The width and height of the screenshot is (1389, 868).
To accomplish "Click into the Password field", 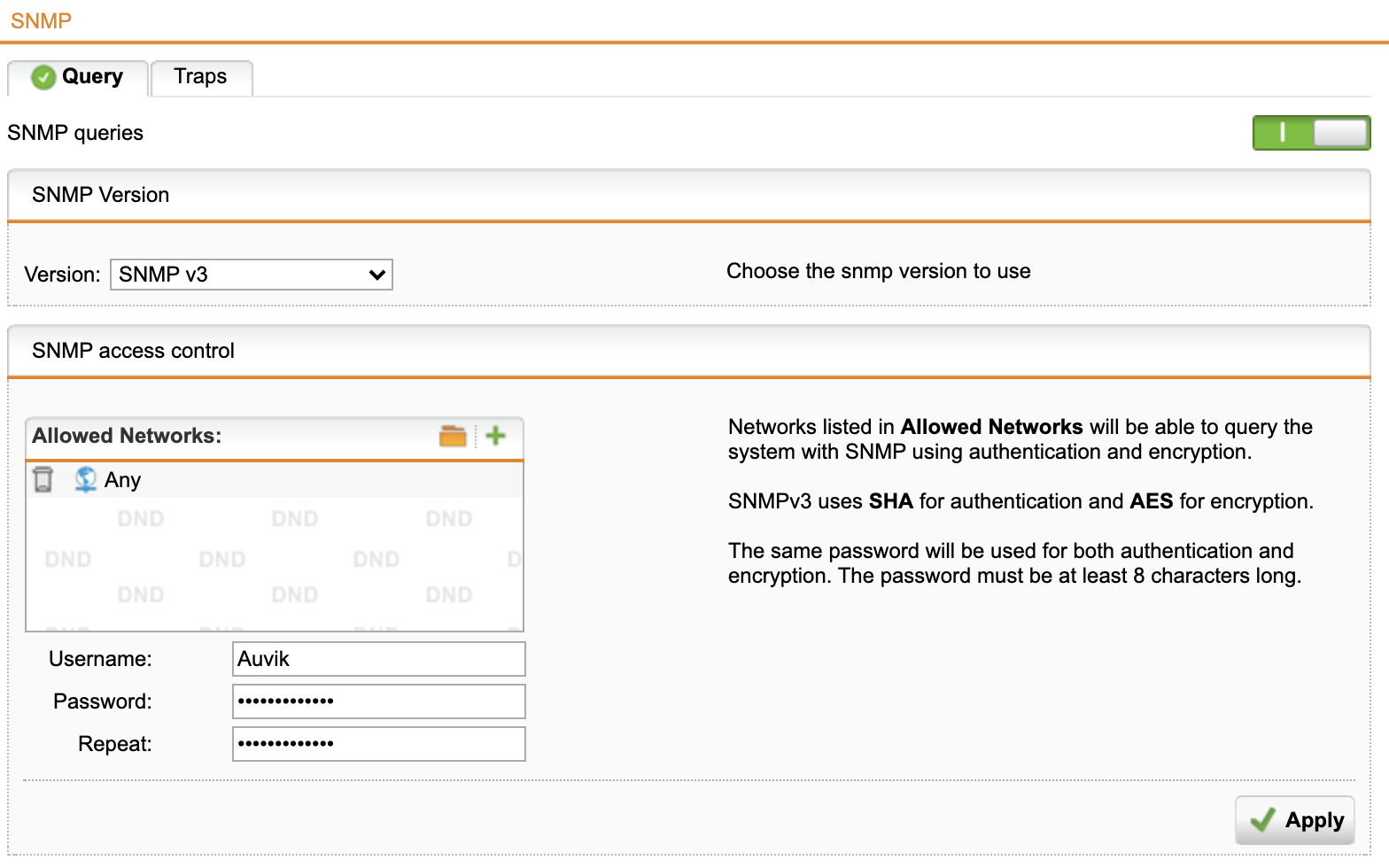I will tap(379, 701).
